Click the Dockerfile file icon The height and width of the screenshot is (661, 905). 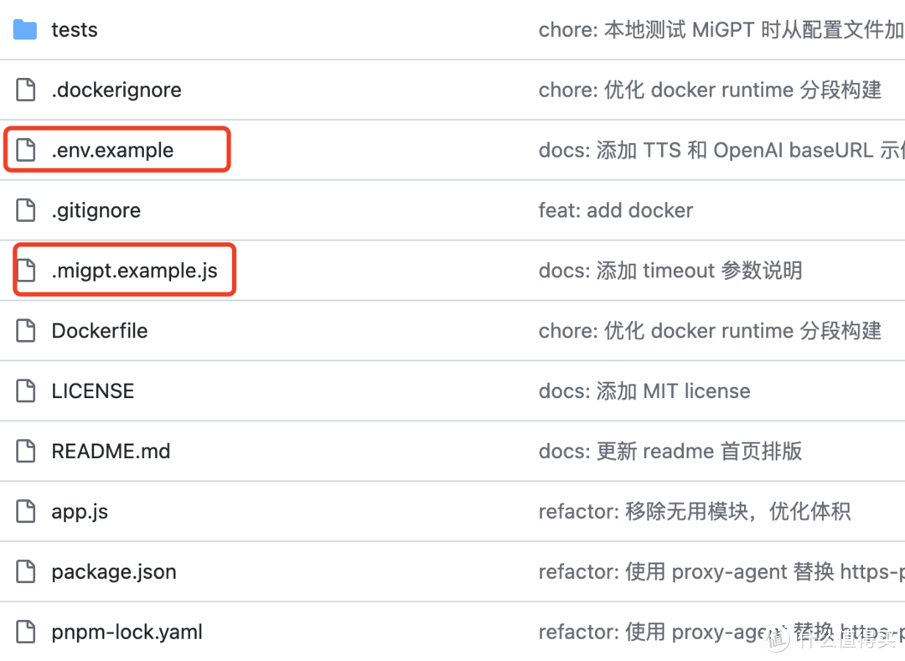[26, 331]
